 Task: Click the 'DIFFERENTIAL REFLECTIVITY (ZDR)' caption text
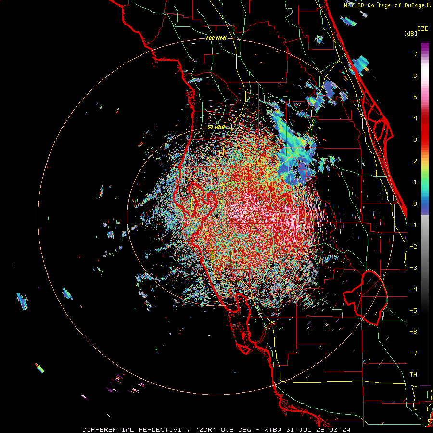click(x=150, y=430)
